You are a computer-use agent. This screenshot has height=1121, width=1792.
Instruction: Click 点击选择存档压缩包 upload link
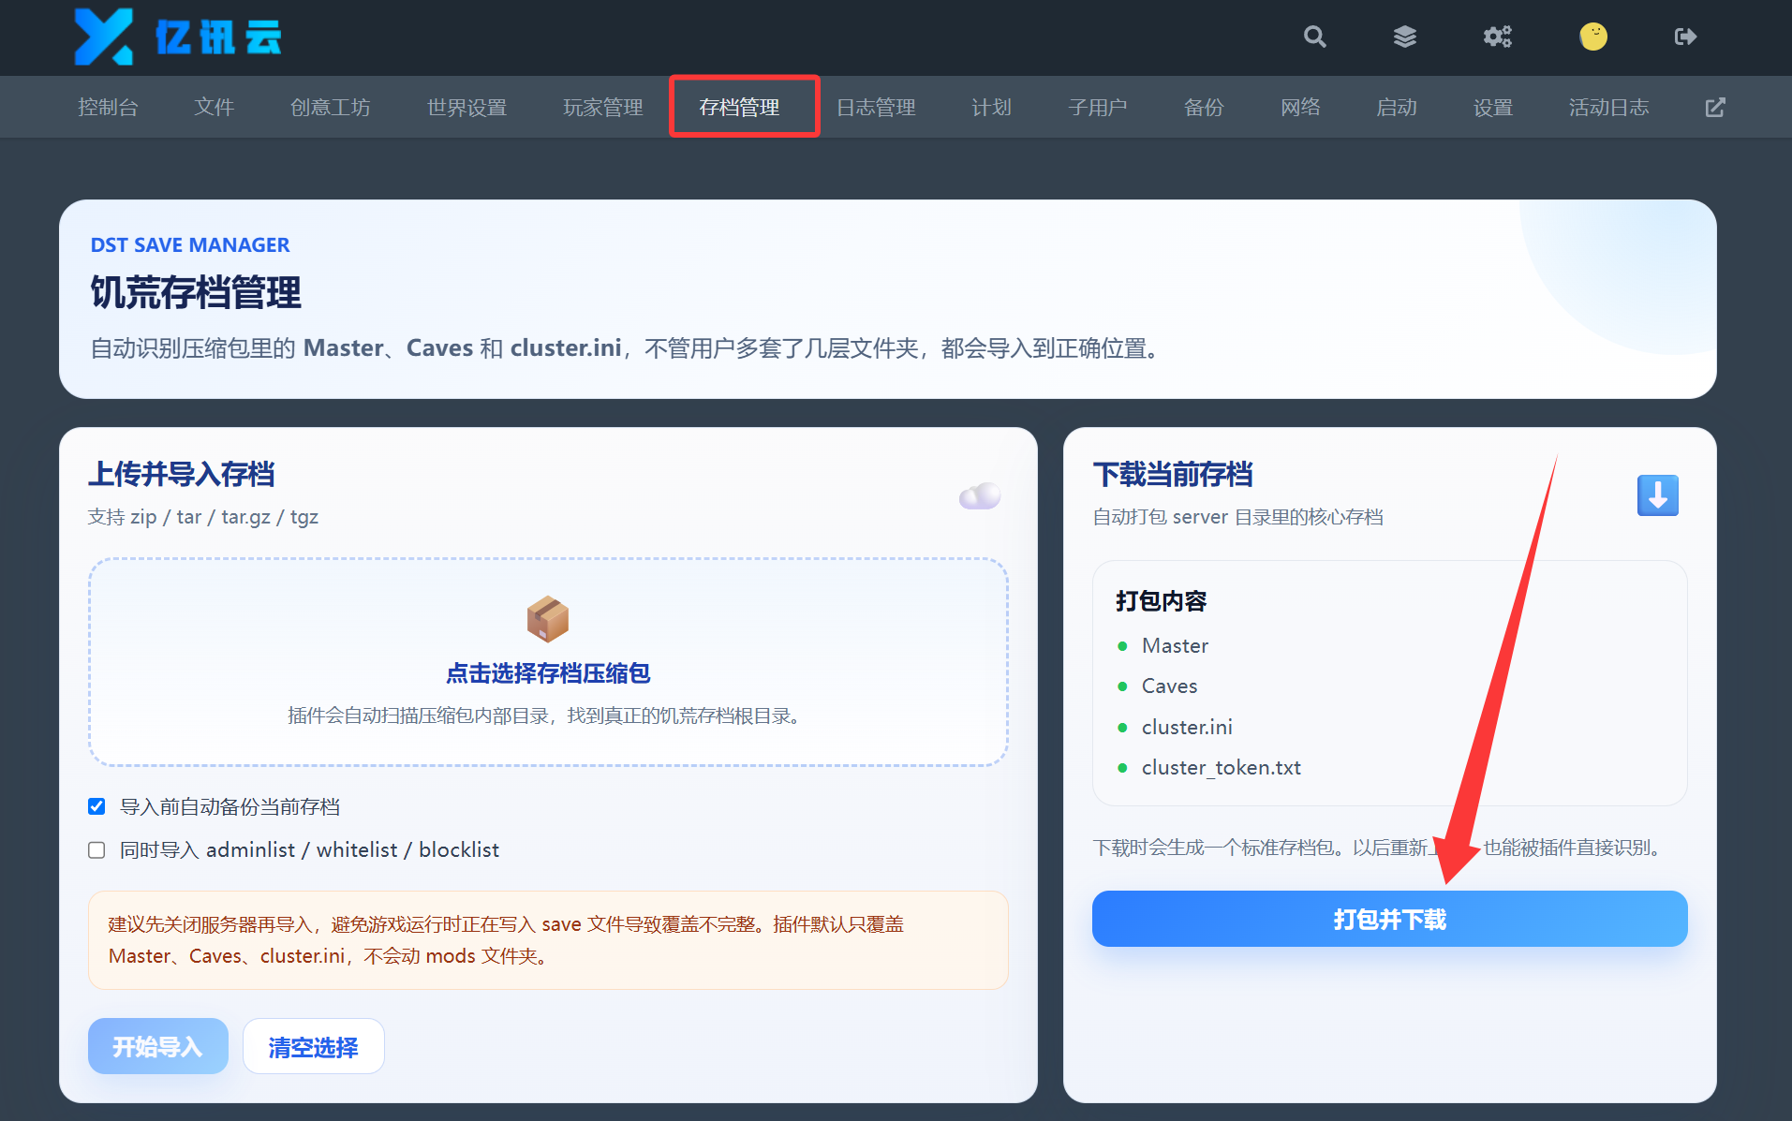click(x=548, y=673)
